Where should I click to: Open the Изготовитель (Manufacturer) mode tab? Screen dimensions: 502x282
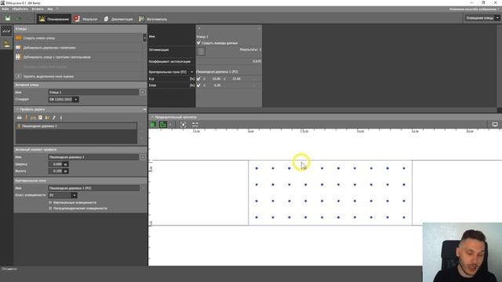pos(153,19)
